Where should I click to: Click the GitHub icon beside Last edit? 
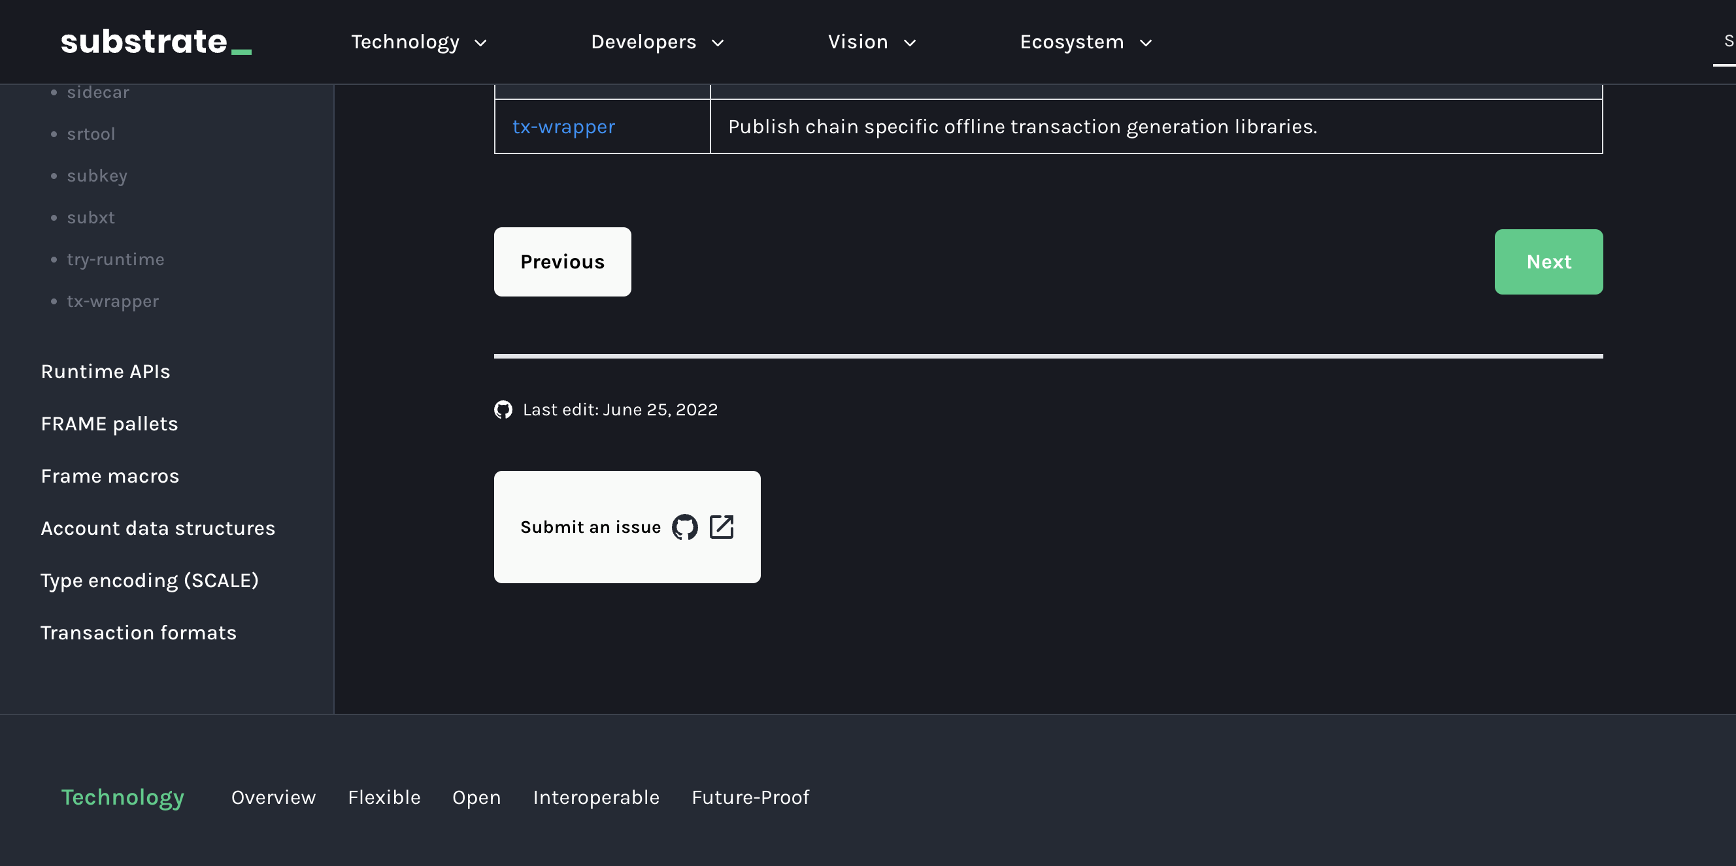tap(503, 409)
